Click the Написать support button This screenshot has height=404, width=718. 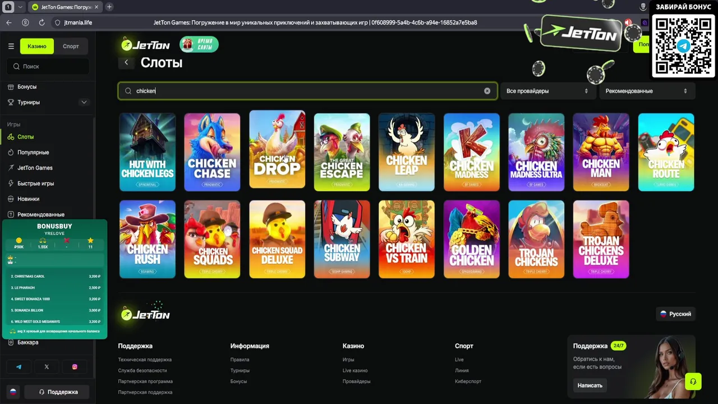[x=590, y=385]
